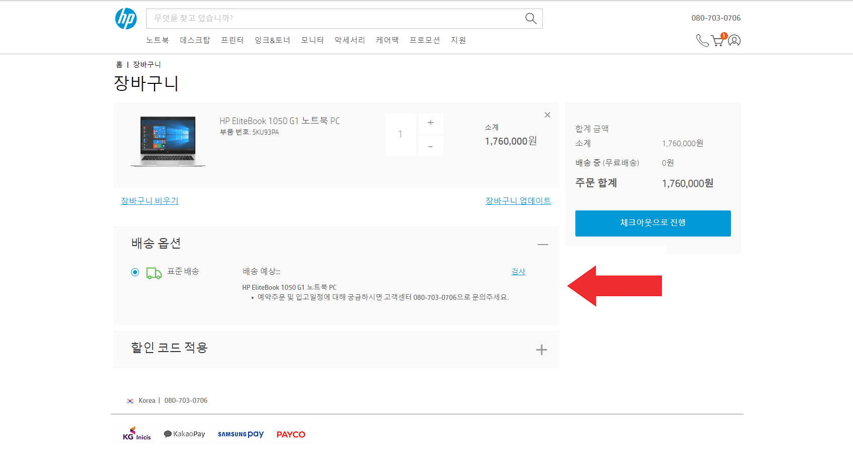The height and width of the screenshot is (452, 853).
Task: Open the 케어팩 menu
Action: 387,40
